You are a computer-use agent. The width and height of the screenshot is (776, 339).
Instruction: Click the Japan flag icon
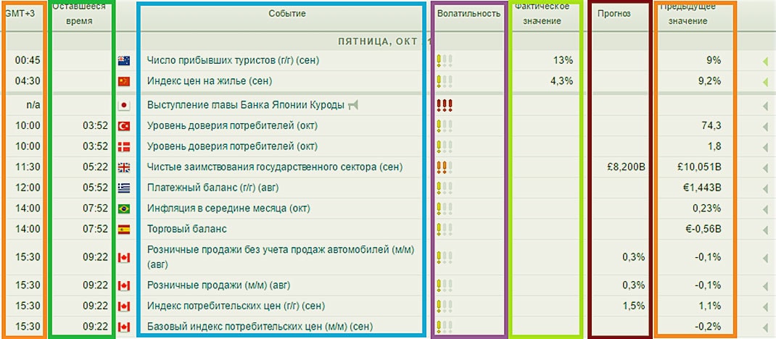pos(123,106)
